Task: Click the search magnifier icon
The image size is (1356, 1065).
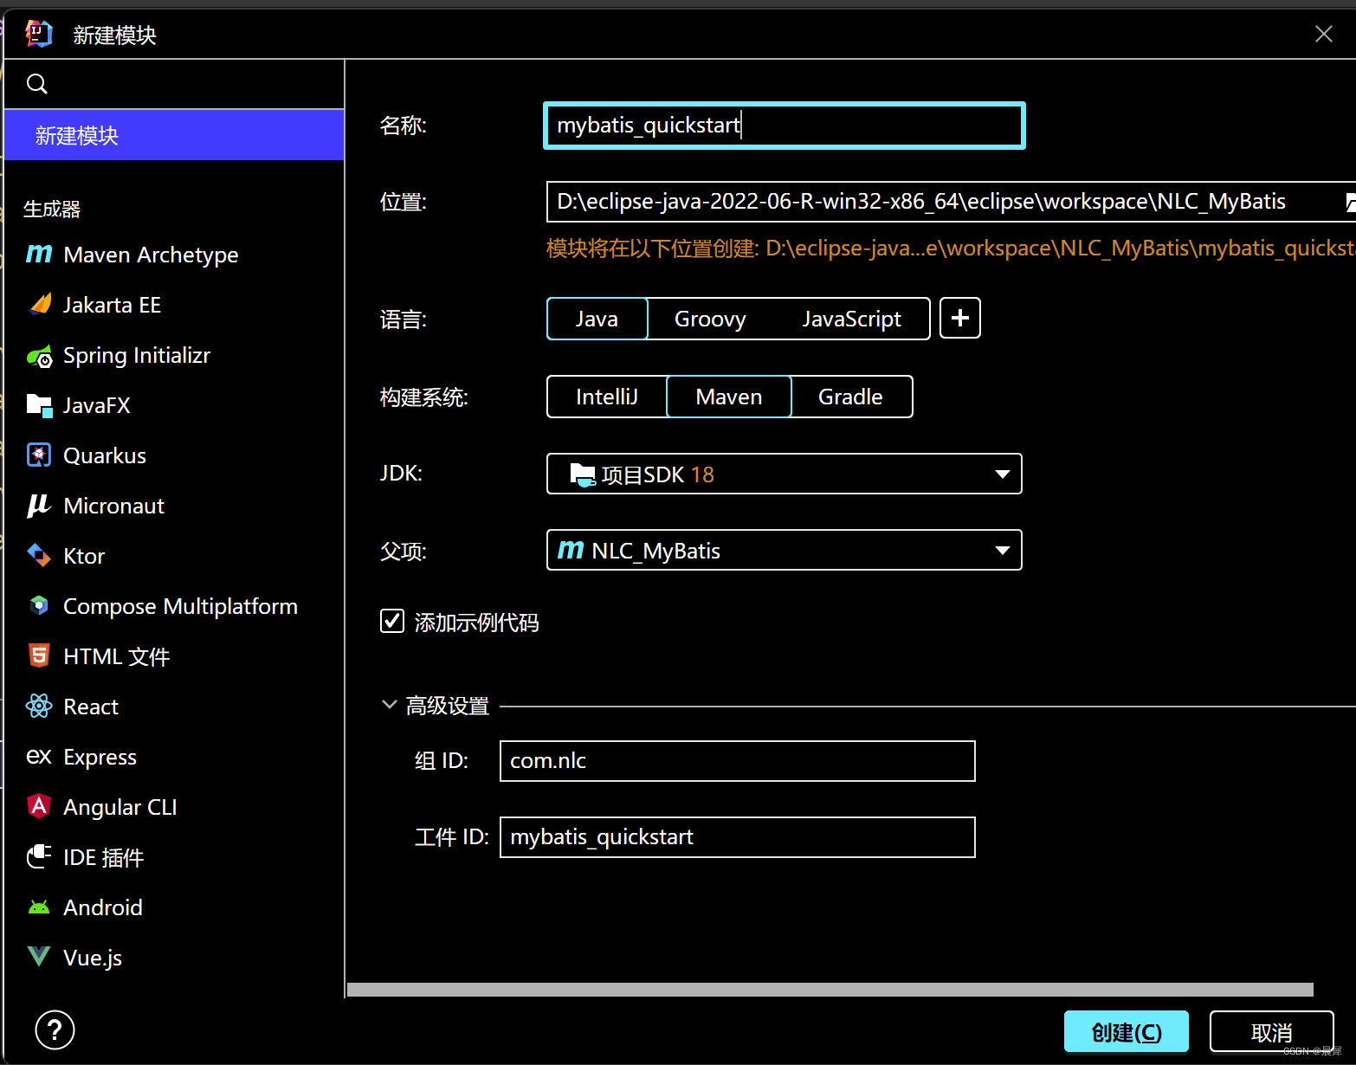Action: point(37,84)
